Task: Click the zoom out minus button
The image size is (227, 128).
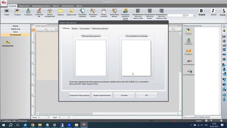Action: [x=206, y=121]
